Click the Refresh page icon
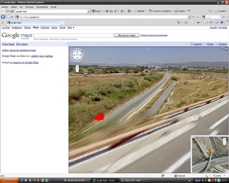This screenshot has width=229, height=183. point(194,17)
